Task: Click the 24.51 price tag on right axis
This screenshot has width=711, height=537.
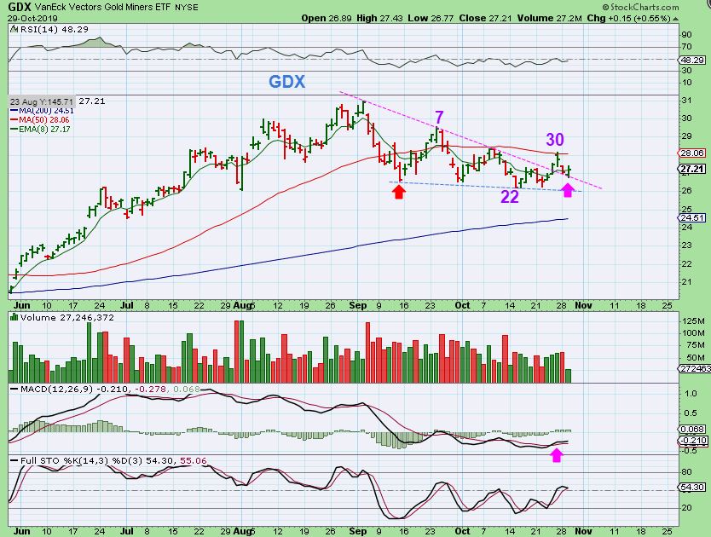Action: [x=692, y=218]
